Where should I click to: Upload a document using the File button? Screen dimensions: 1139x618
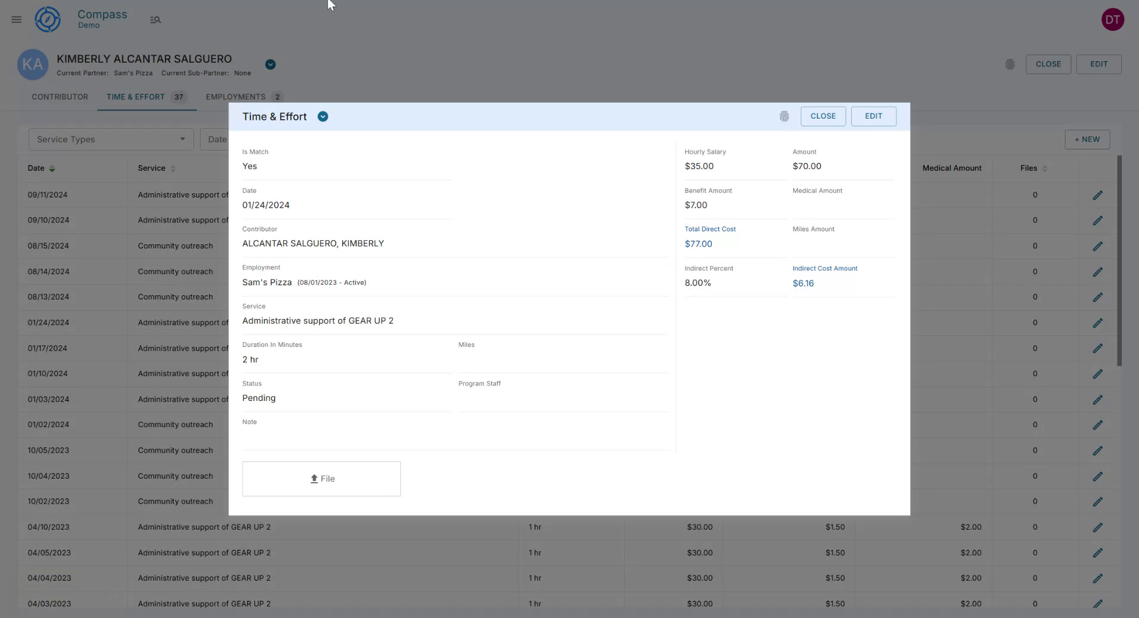[321, 479]
